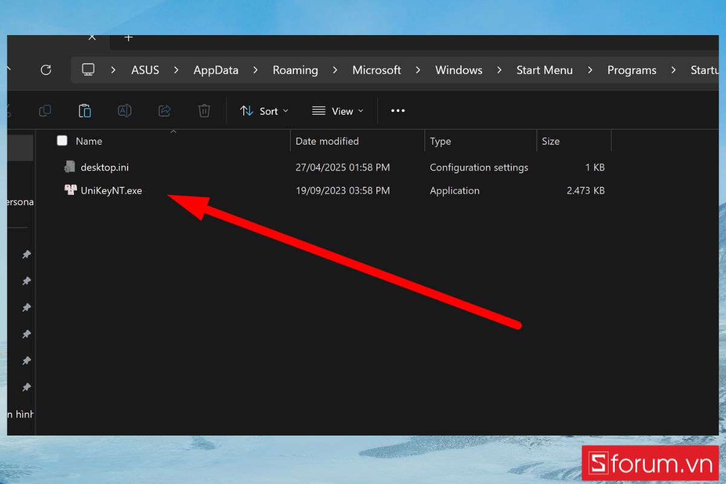Expand the chevron after AppData

click(255, 70)
